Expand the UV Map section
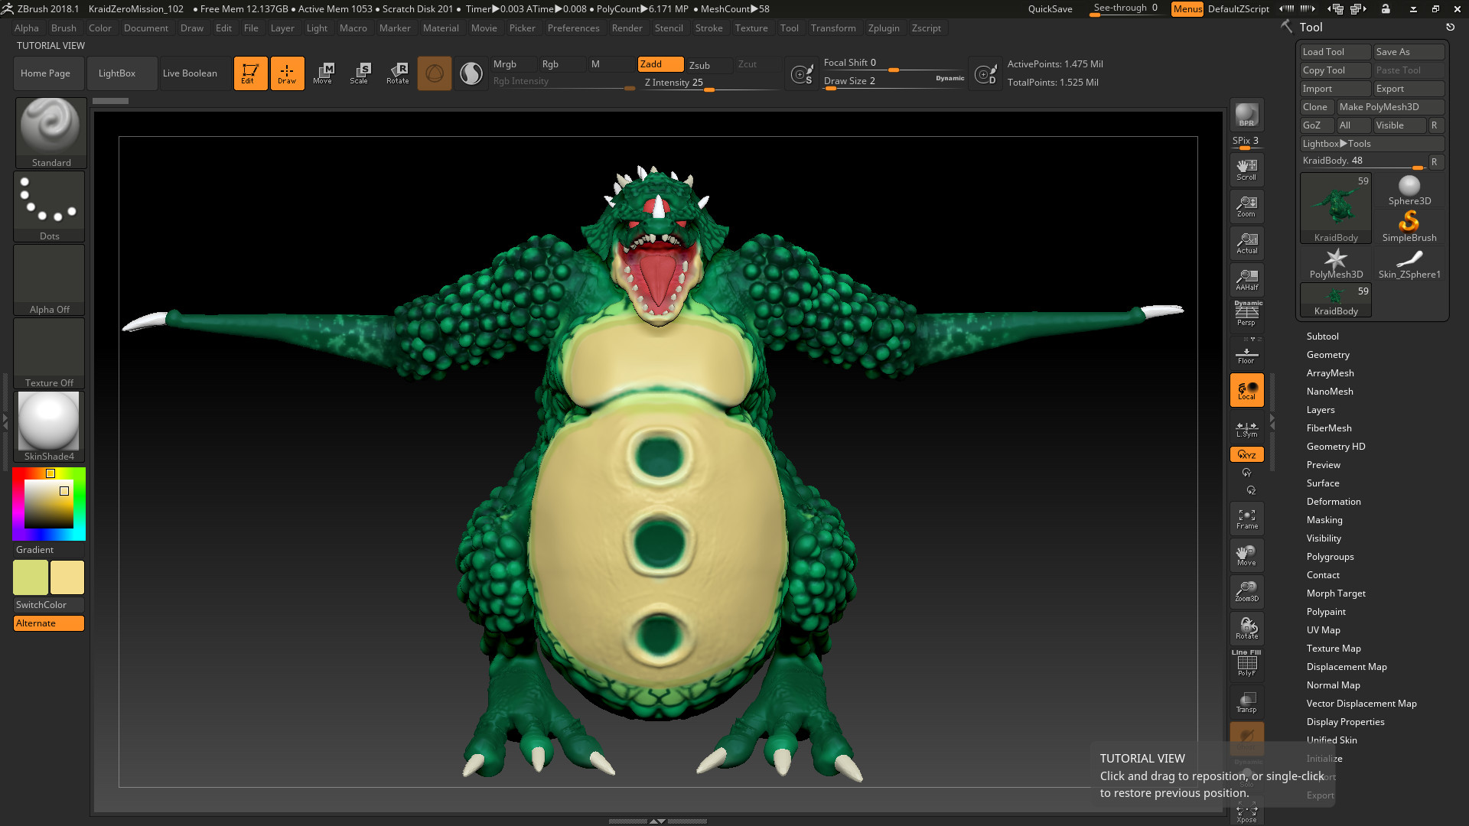This screenshot has height=826, width=1469. 1323,630
